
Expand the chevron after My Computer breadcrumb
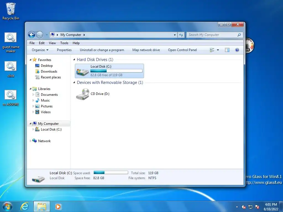[x=84, y=35]
